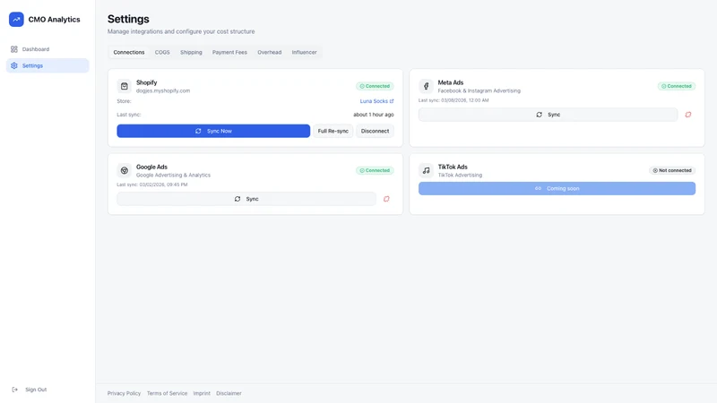Click 'Facebook & Instagram Advertising' subtitle
The height and width of the screenshot is (403, 717).
479,91
